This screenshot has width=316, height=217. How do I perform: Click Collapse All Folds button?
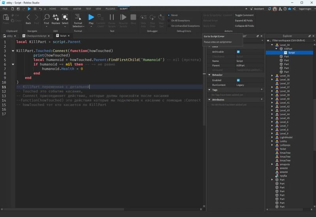click(245, 26)
